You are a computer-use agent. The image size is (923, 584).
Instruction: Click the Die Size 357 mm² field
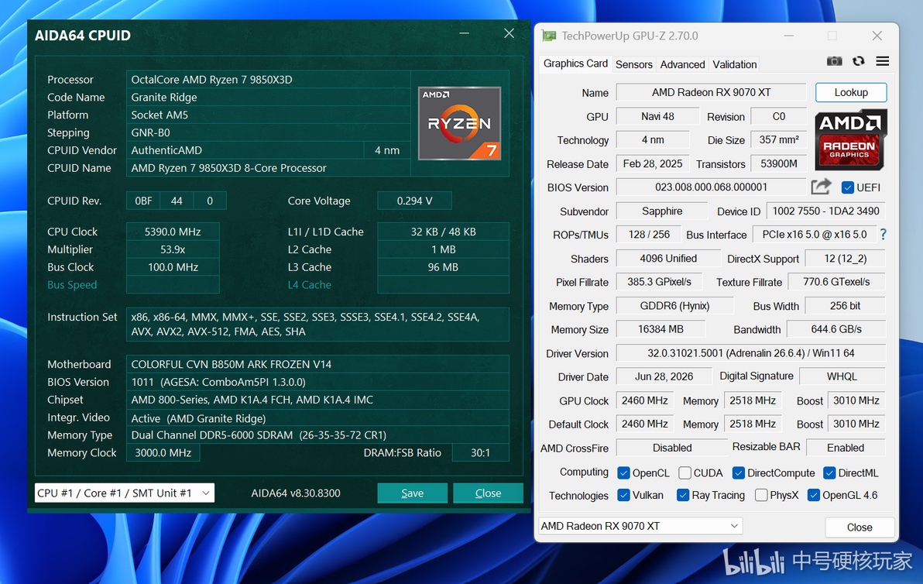(x=779, y=140)
